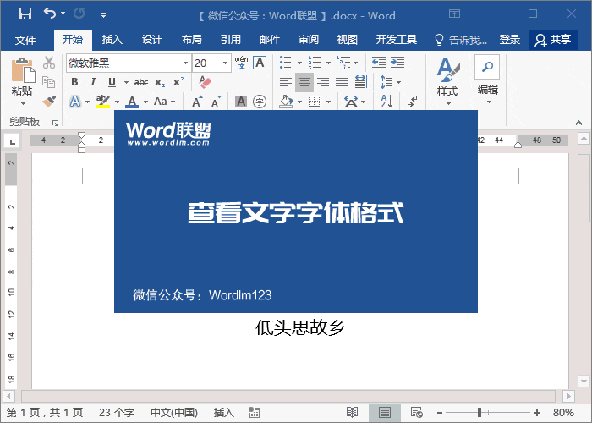Activate the Format Painter brush
Image resolution: width=592 pixels, height=423 pixels.
click(x=49, y=102)
